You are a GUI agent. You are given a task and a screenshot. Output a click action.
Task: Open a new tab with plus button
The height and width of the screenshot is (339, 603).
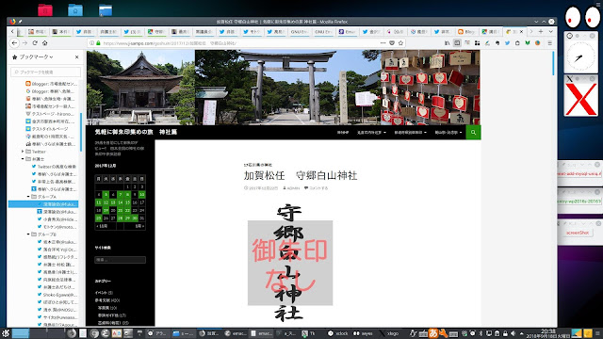tap(541, 31)
